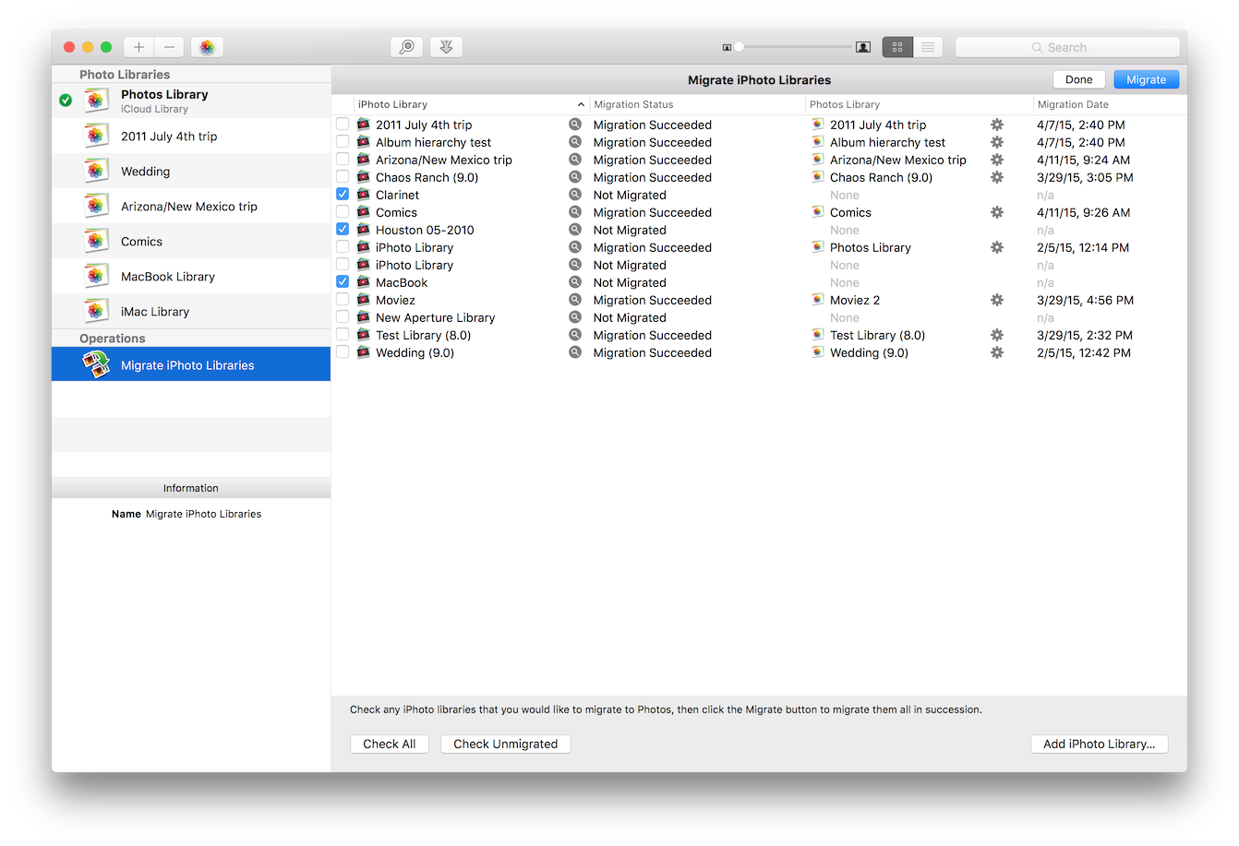Uncheck the MacBook checkbox

(343, 282)
